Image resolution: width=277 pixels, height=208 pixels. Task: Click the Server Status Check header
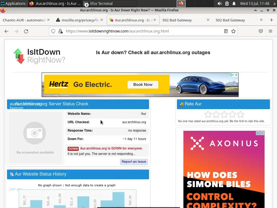pos(78,104)
